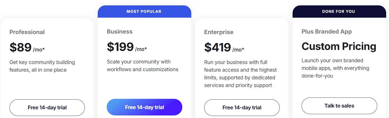Select the Business plan heading
Viewport: 389px width, 118px height.
[x=120, y=31]
